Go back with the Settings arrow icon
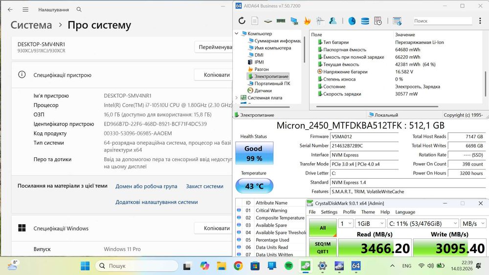489x275 pixels. click(10, 10)
